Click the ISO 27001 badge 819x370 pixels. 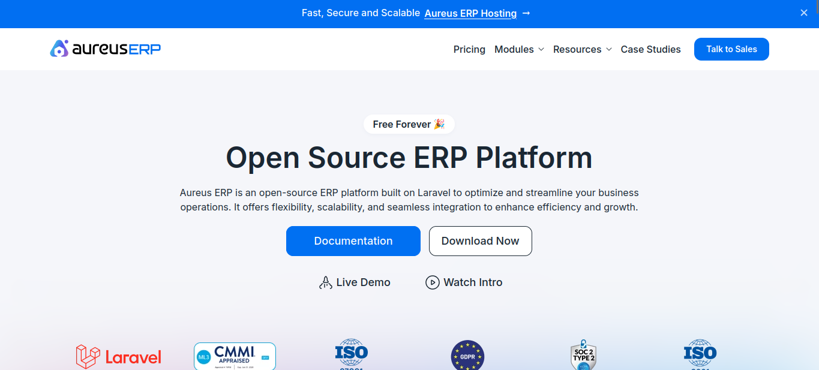click(351, 354)
